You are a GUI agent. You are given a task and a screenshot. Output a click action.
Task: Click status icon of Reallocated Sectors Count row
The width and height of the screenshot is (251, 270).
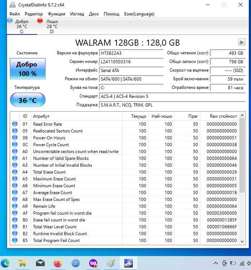click(x=15, y=131)
